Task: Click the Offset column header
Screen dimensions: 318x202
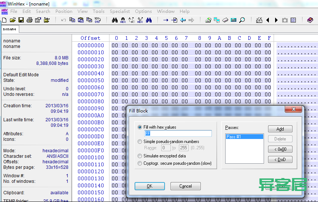Action: 91,38
